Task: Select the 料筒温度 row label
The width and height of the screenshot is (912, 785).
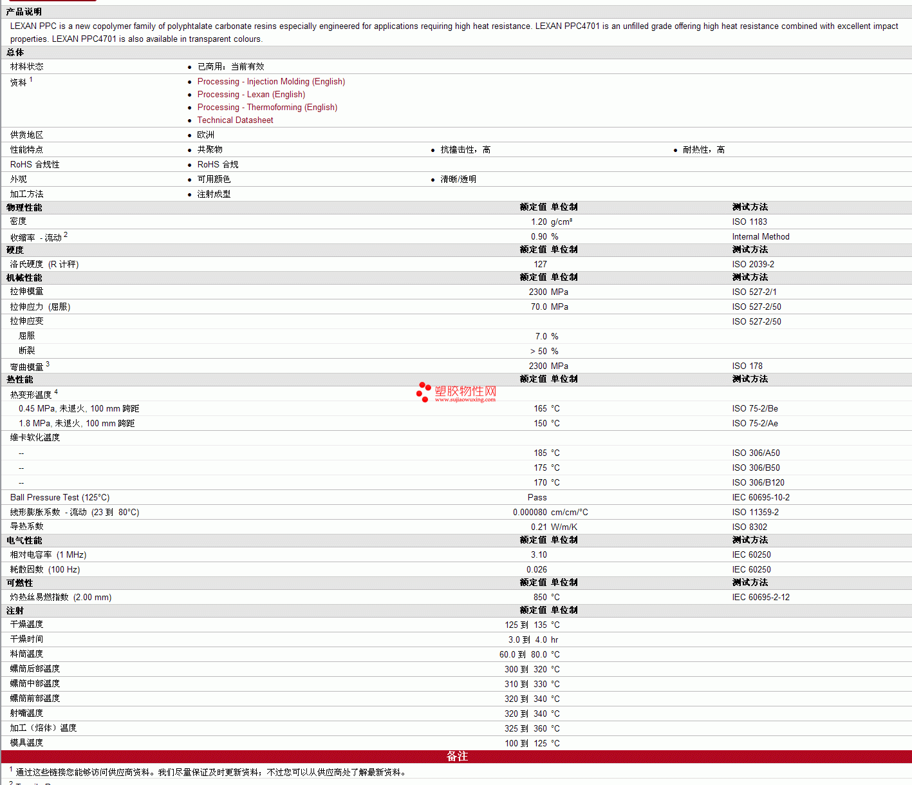Action: click(27, 654)
